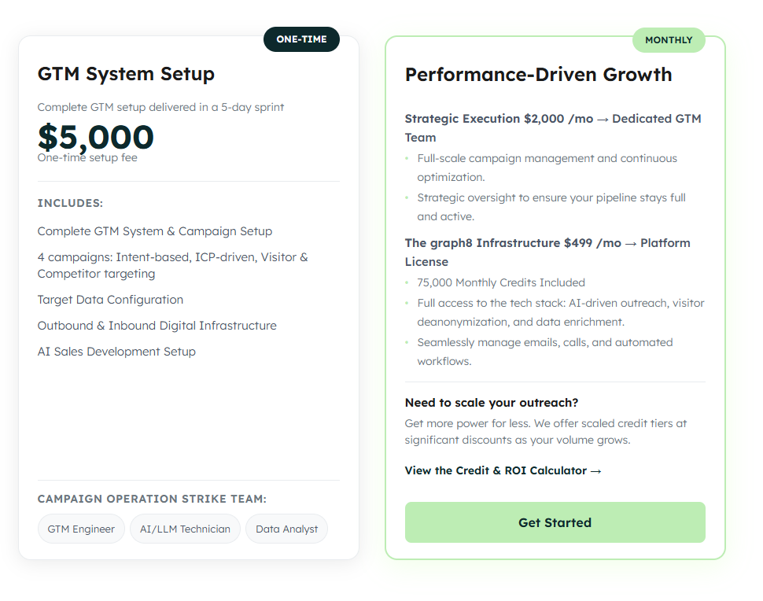Select the GTM Engineer chip
This screenshot has width=763, height=601.
coord(81,529)
